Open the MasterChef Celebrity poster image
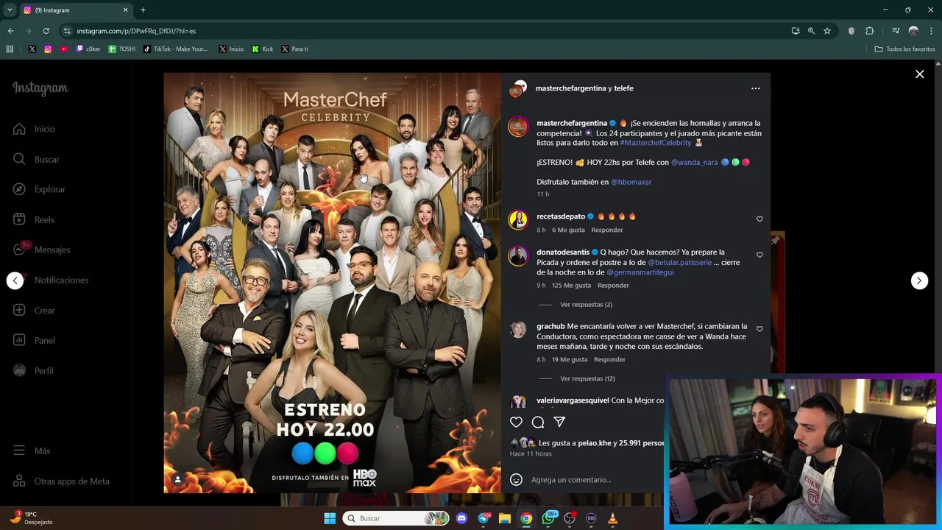This screenshot has width=942, height=530. pos(332,283)
